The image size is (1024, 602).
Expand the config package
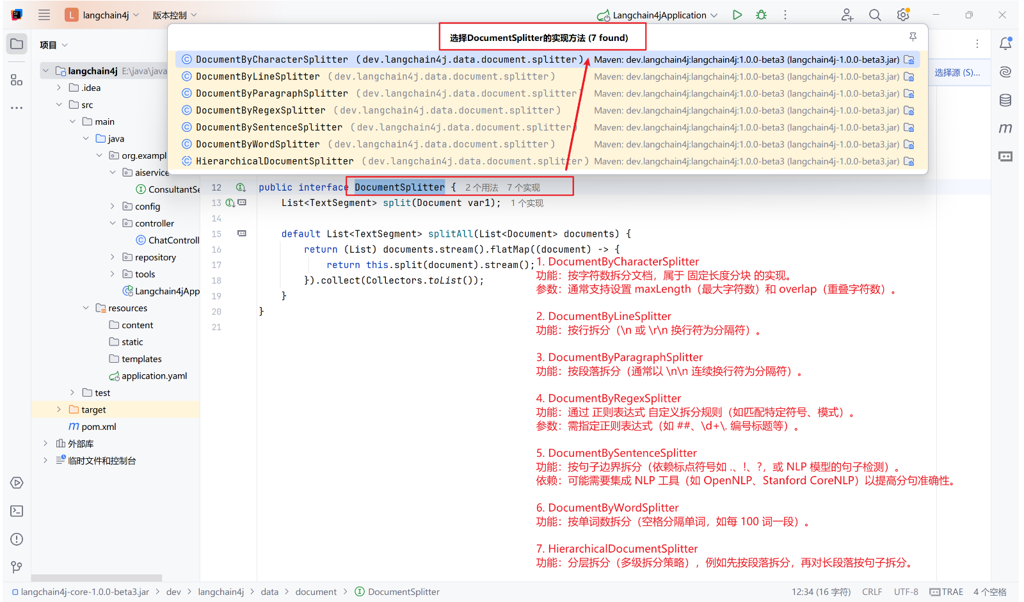pyautogui.click(x=113, y=206)
